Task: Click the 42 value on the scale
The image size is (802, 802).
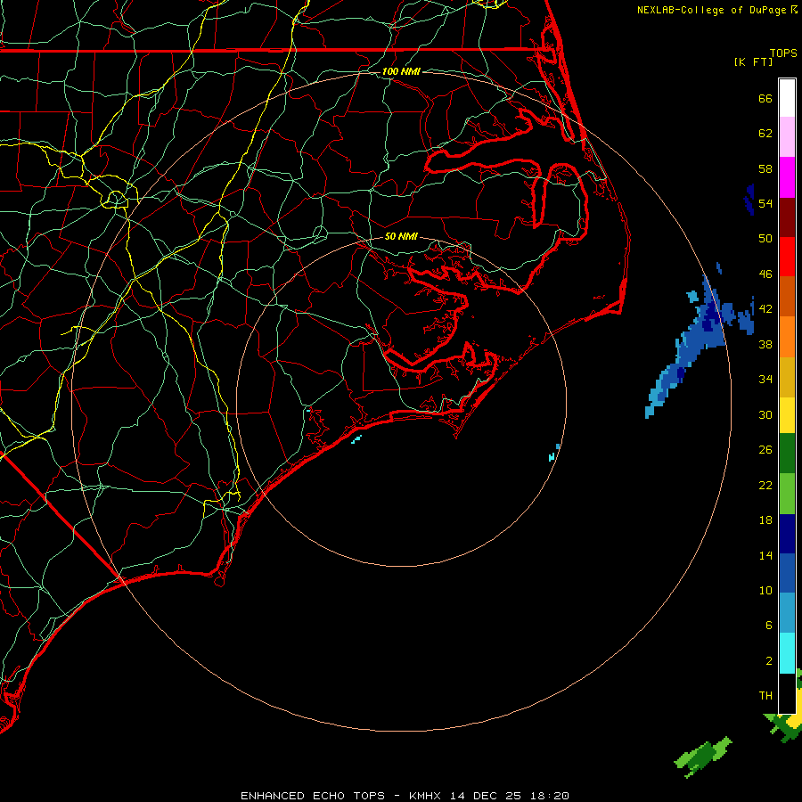Action: click(765, 309)
